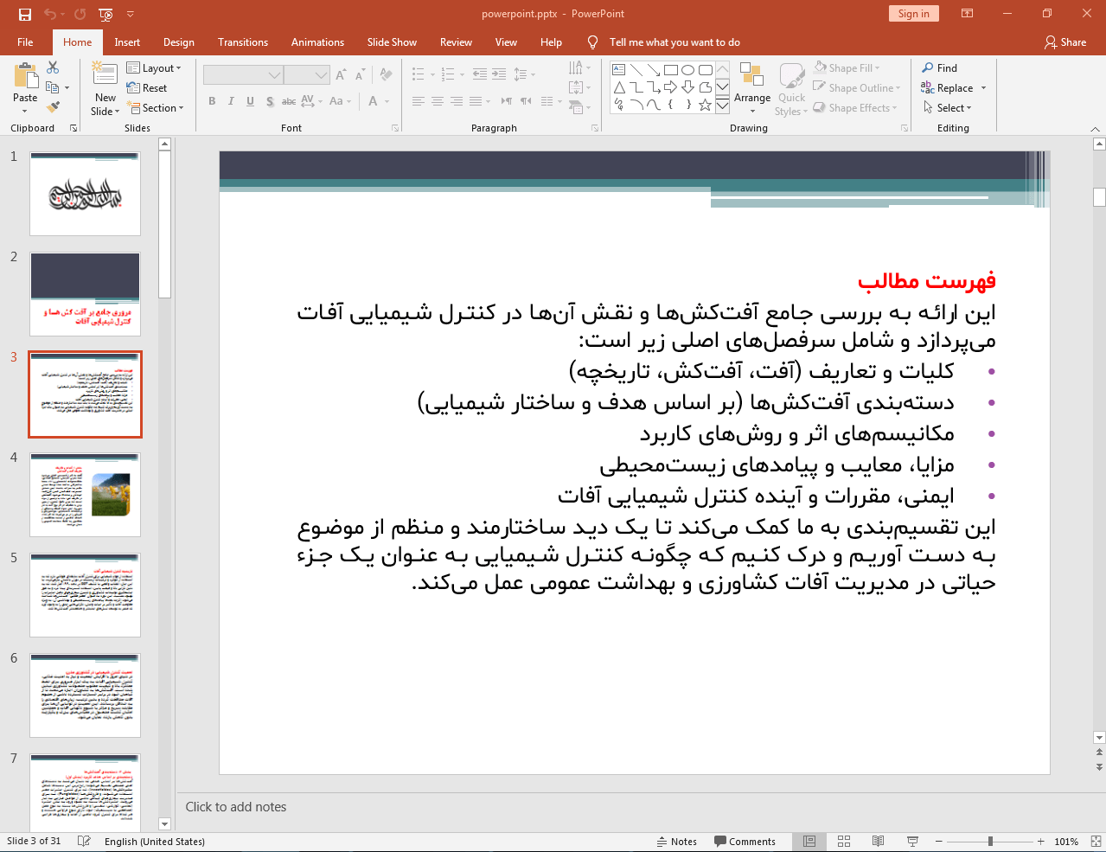The height and width of the screenshot is (852, 1106).
Task: Switch to Reading View icon
Action: pos(878,842)
